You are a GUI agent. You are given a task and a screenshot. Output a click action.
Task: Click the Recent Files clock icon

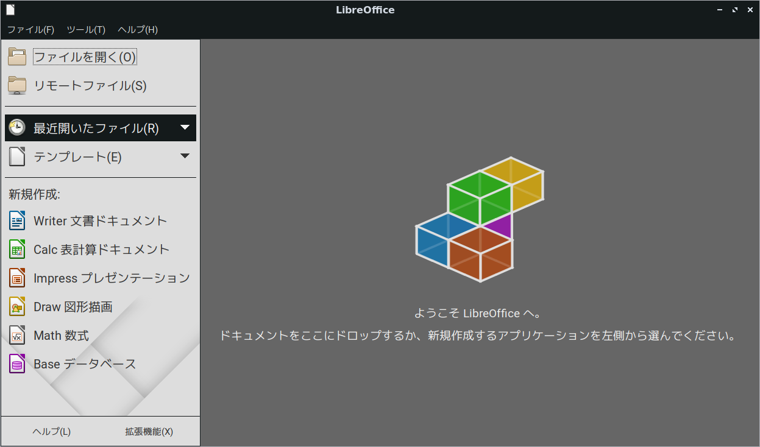[x=17, y=128]
